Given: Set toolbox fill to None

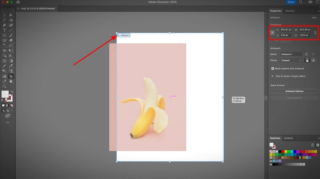Looking at the screenshot, I should point(12,105).
